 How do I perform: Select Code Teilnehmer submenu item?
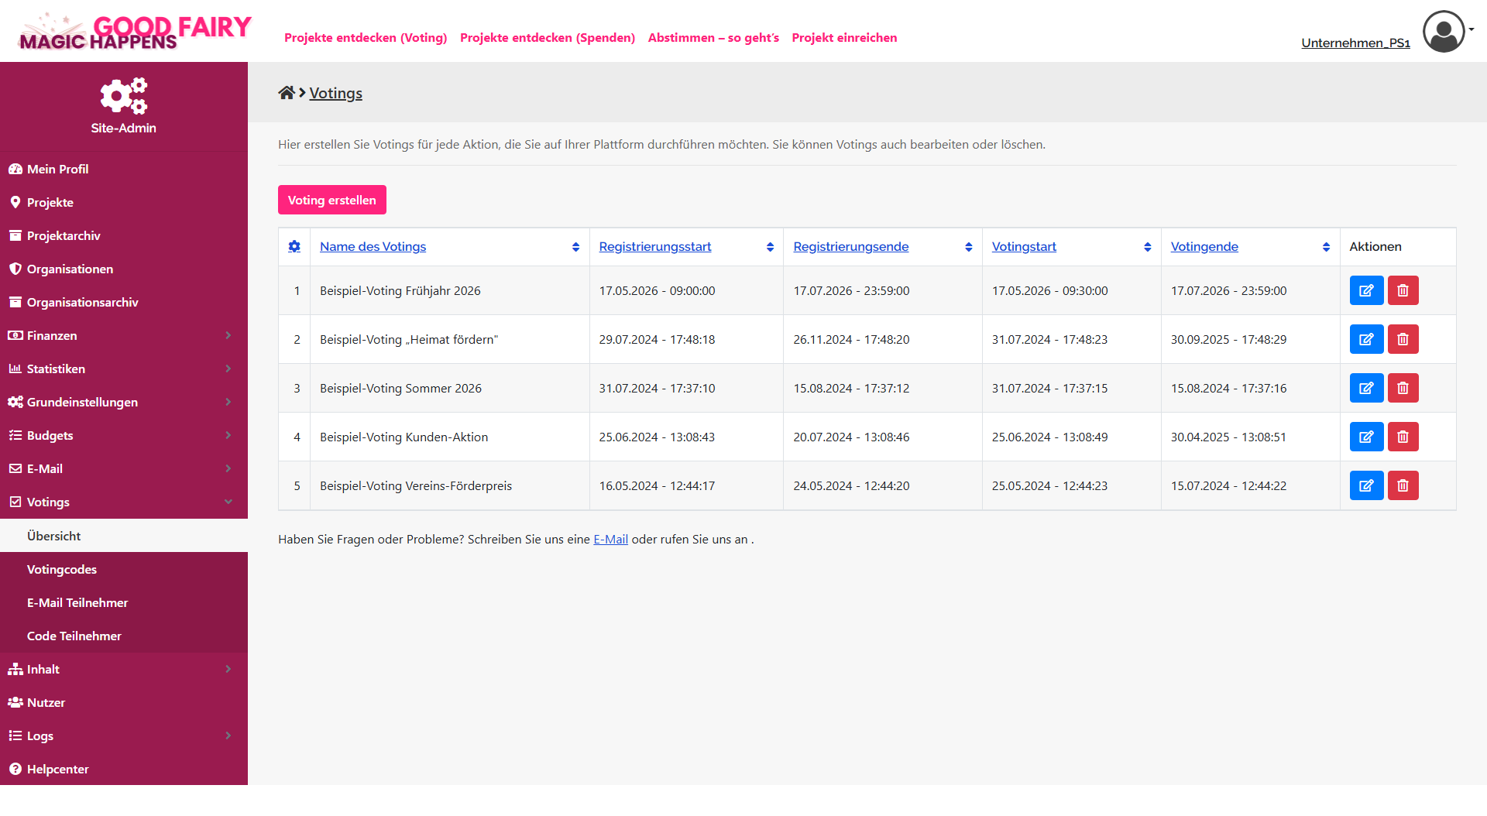124,636
